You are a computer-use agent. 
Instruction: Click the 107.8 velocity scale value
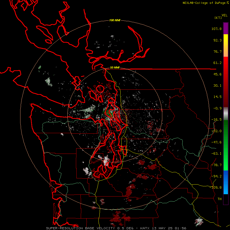[216, 29]
